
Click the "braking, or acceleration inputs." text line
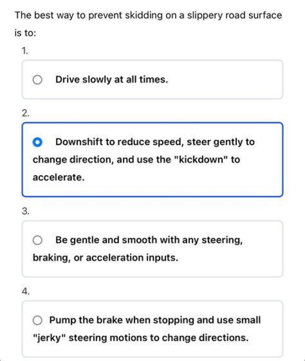pos(105,257)
